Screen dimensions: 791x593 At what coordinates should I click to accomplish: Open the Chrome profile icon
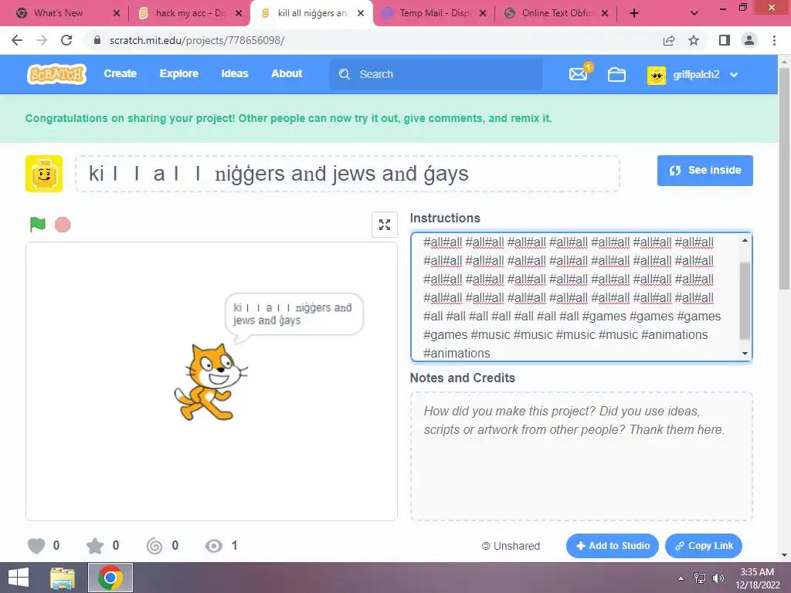coord(749,40)
